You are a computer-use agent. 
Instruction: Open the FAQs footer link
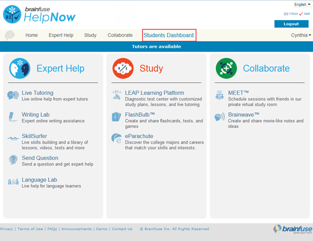pyautogui.click(x=52, y=229)
